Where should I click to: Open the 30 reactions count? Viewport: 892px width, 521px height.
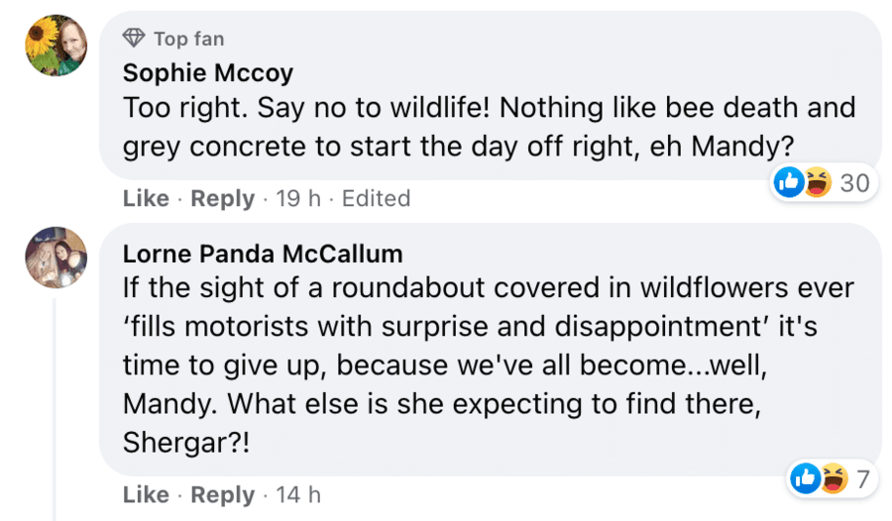click(853, 183)
